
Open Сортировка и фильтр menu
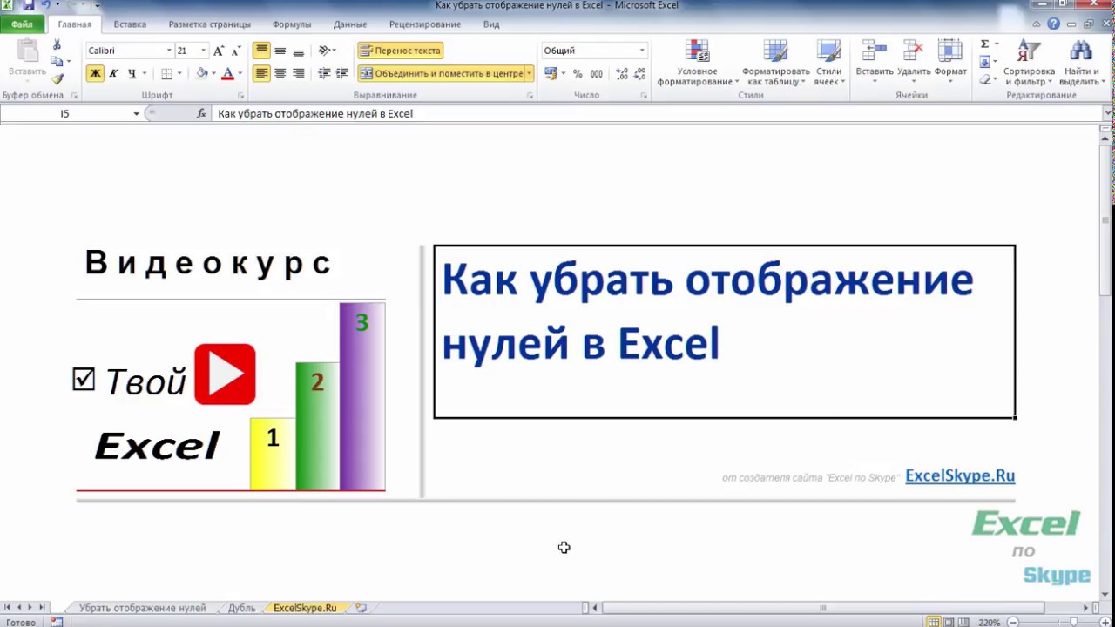point(1029,63)
